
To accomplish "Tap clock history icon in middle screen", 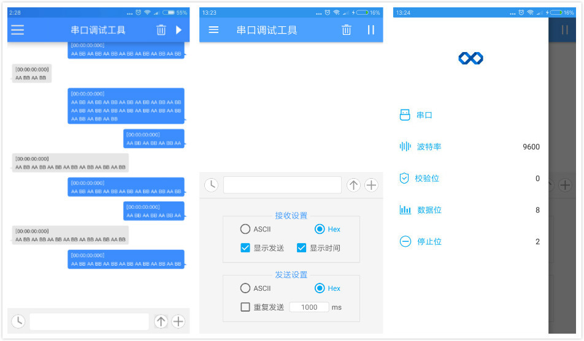I will [x=211, y=185].
